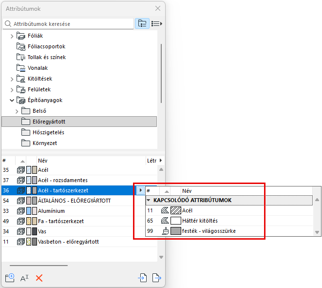The height and width of the screenshot is (288, 322).
Task: Select Háttér kitöltés in related list
Action: pos(229,221)
